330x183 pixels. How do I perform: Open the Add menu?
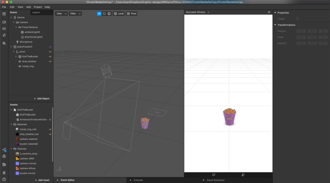click(28, 7)
